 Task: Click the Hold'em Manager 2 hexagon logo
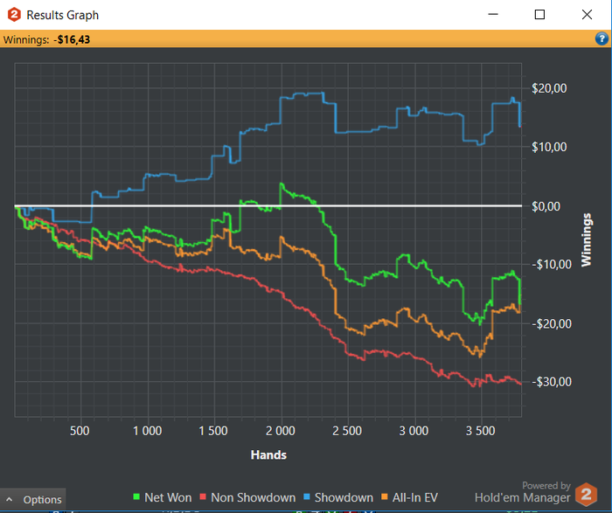(587, 495)
